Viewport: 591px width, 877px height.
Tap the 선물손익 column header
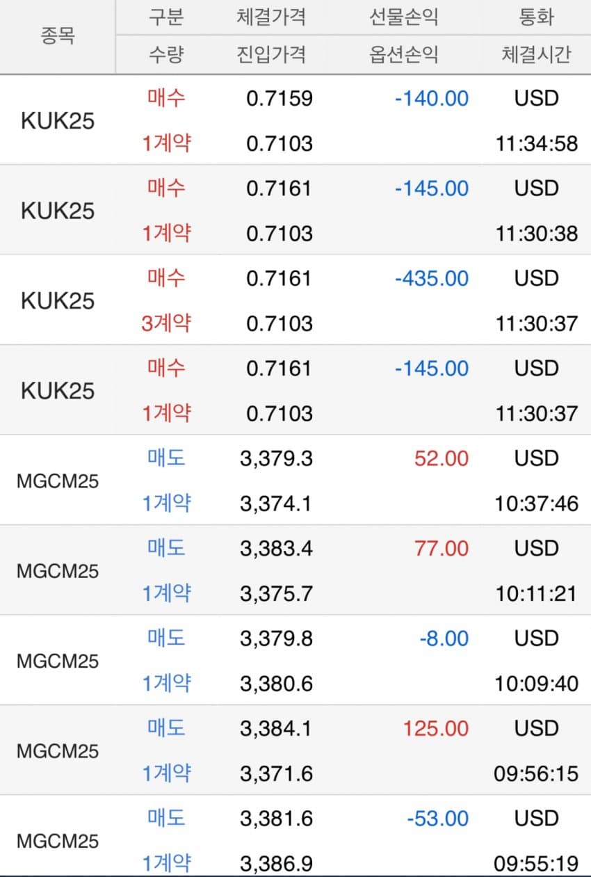click(x=403, y=17)
